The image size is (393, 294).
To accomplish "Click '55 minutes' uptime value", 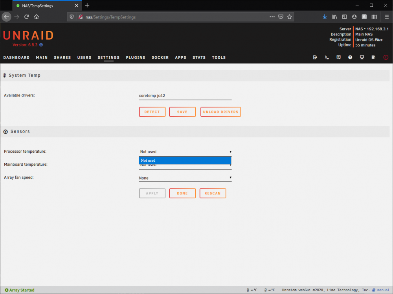I will coord(365,45).
